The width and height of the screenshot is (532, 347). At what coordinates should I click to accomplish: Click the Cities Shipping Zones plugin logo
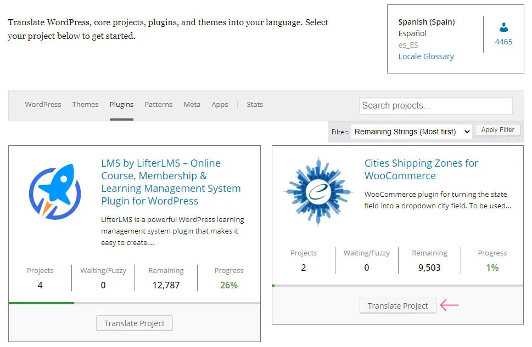(318, 191)
